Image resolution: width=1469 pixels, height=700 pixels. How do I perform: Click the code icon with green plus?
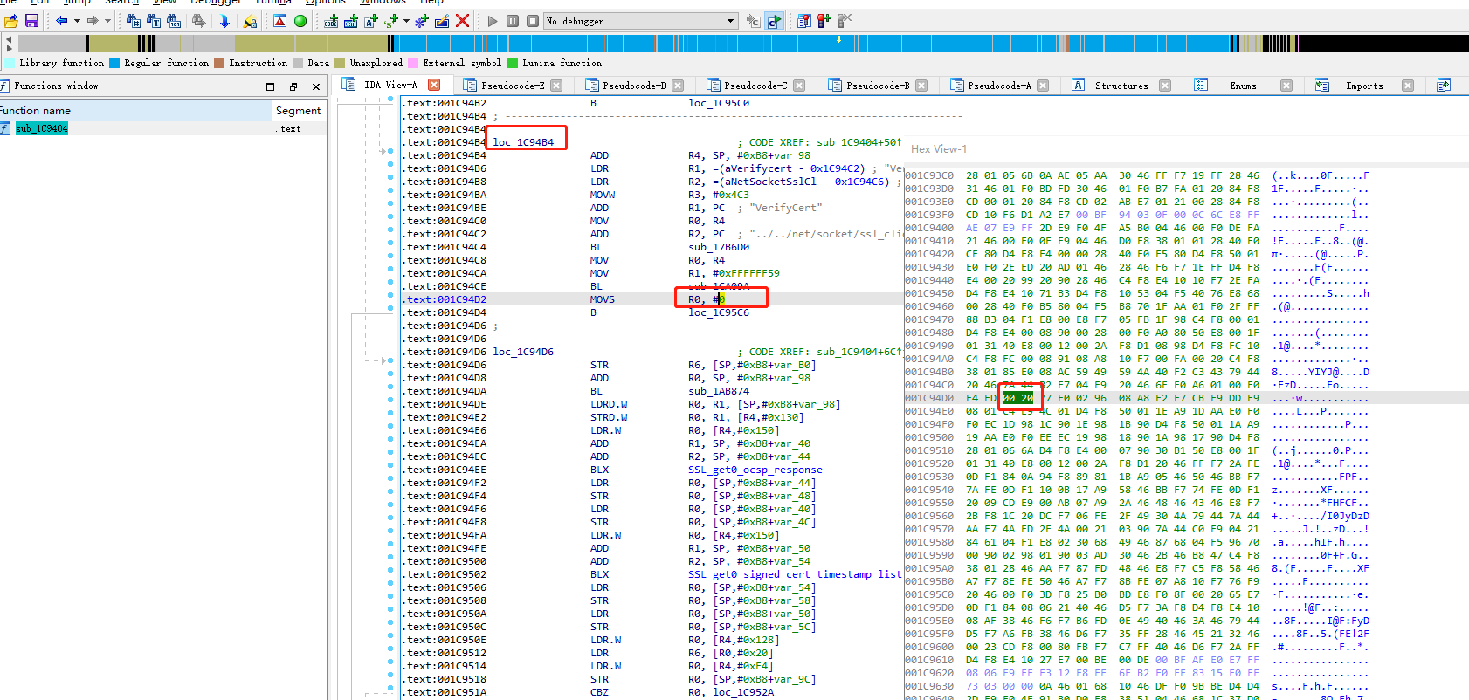pos(331,21)
